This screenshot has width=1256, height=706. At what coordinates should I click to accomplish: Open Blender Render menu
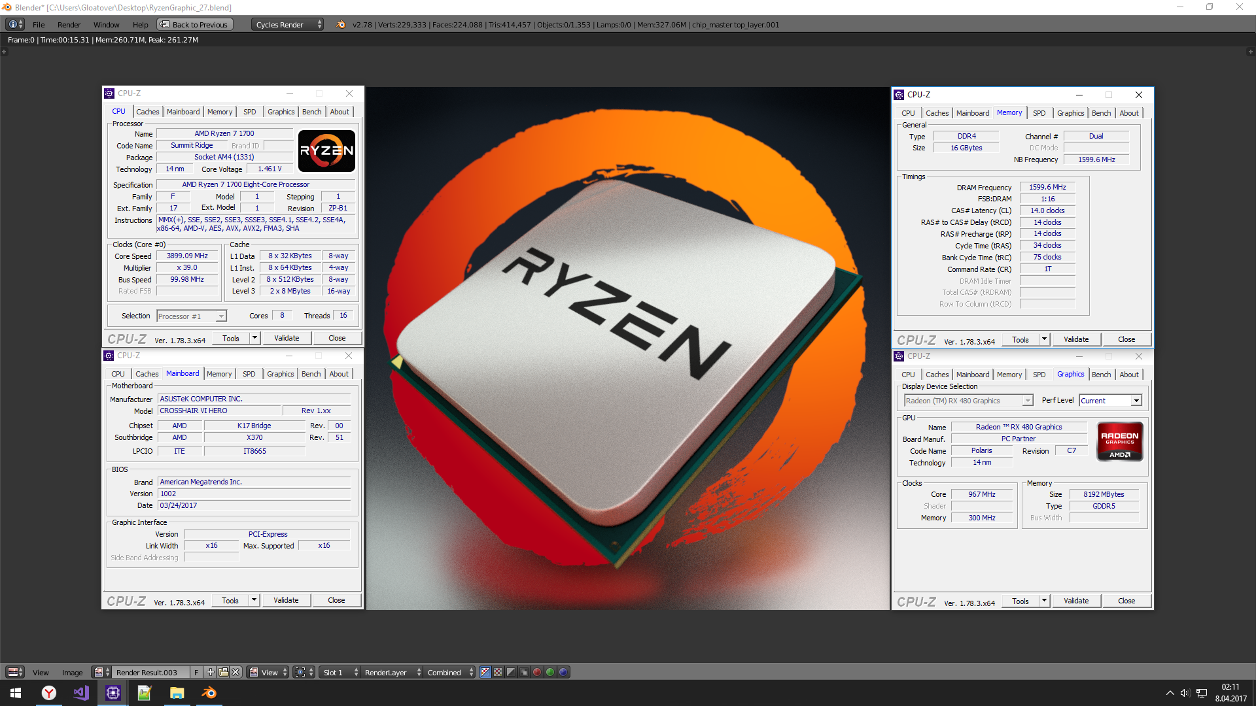tap(69, 25)
